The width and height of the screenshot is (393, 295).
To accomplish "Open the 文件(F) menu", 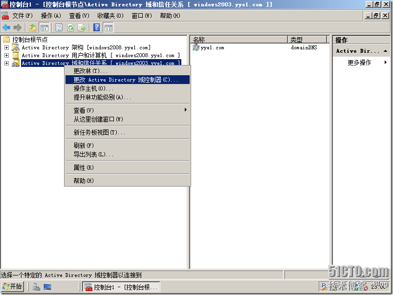I will tap(22, 16).
